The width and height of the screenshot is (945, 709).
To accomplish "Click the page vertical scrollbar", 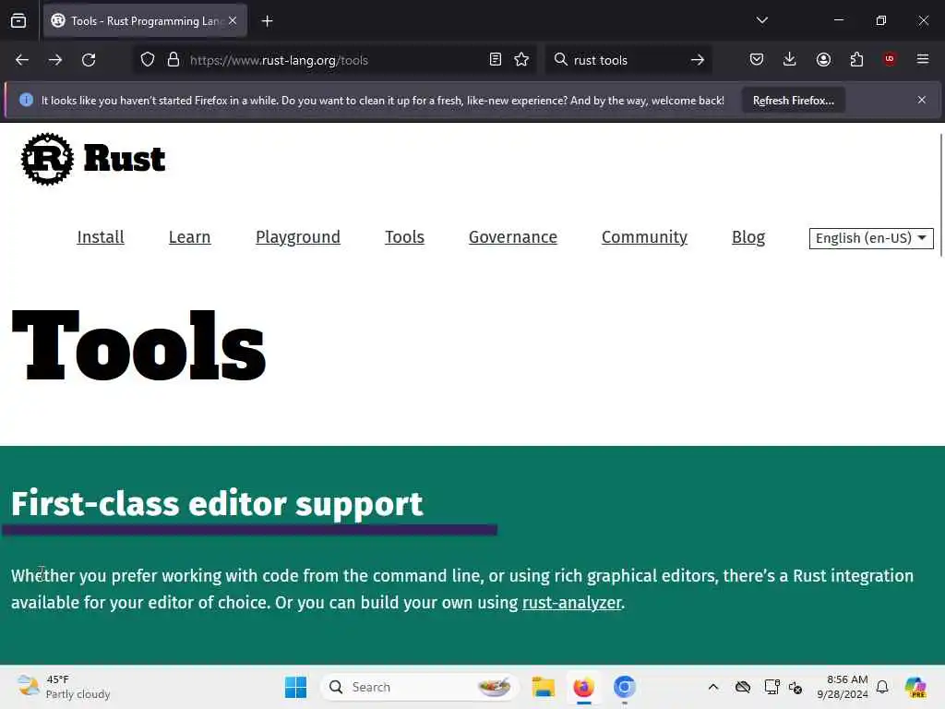I will pos(940,195).
